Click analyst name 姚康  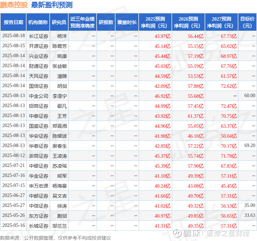coord(62,56)
